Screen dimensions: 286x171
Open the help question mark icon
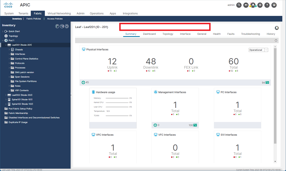pyautogui.click(x=267, y=5)
